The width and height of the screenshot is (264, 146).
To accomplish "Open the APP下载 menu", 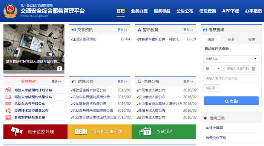I will pos(230,11).
